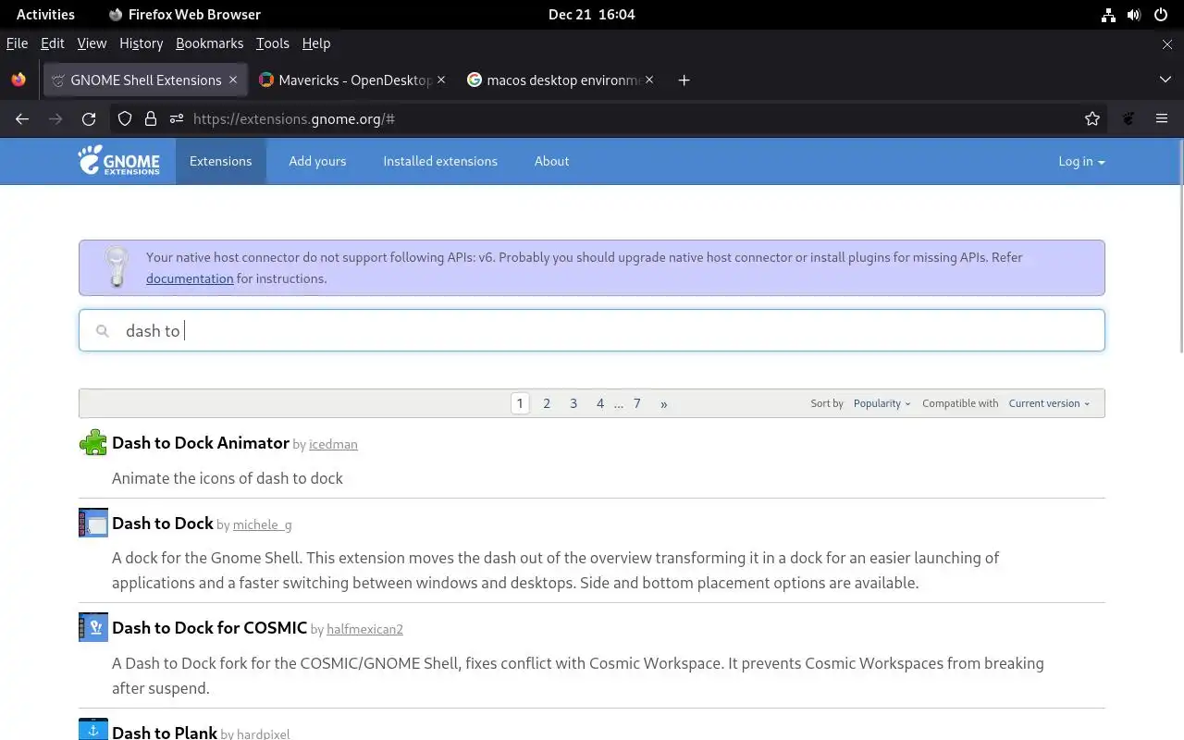Open the View menu

(92, 43)
